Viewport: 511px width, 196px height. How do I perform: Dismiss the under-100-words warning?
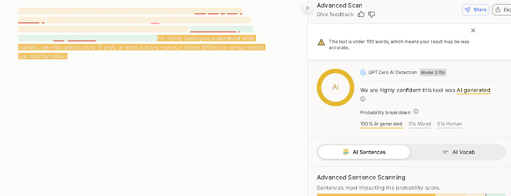[x=473, y=30]
